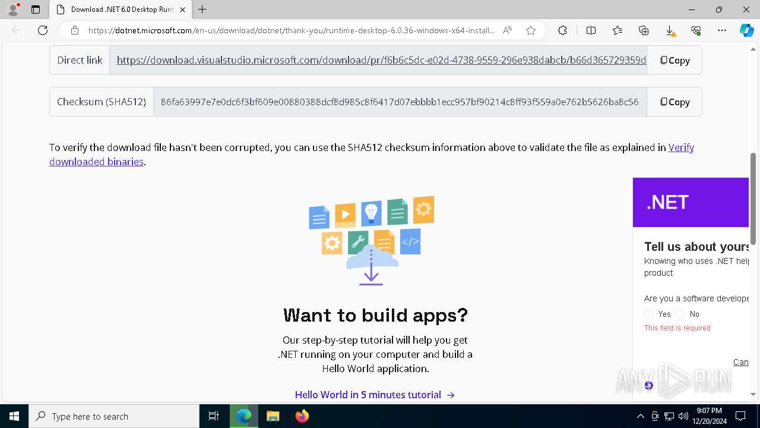Activate Read aloud icon in address bar
Viewport: 760px width, 428px height.
coord(507,30)
